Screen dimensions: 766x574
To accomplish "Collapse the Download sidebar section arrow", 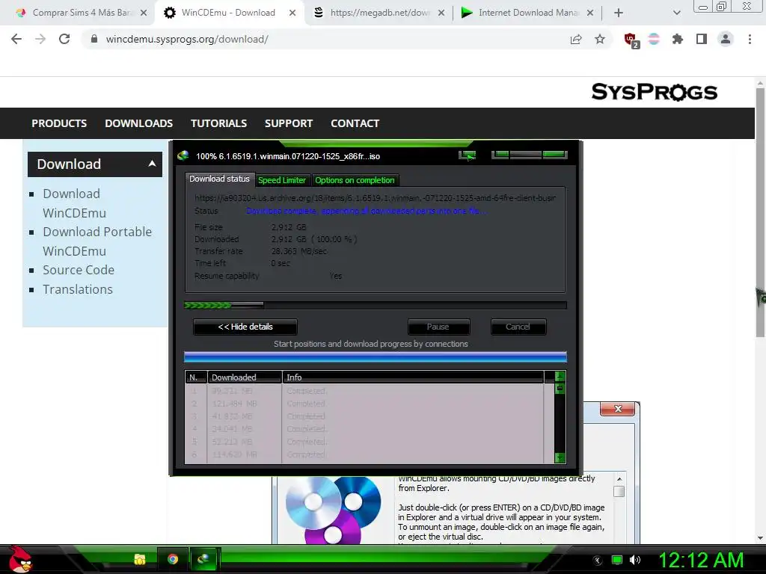I will (152, 164).
